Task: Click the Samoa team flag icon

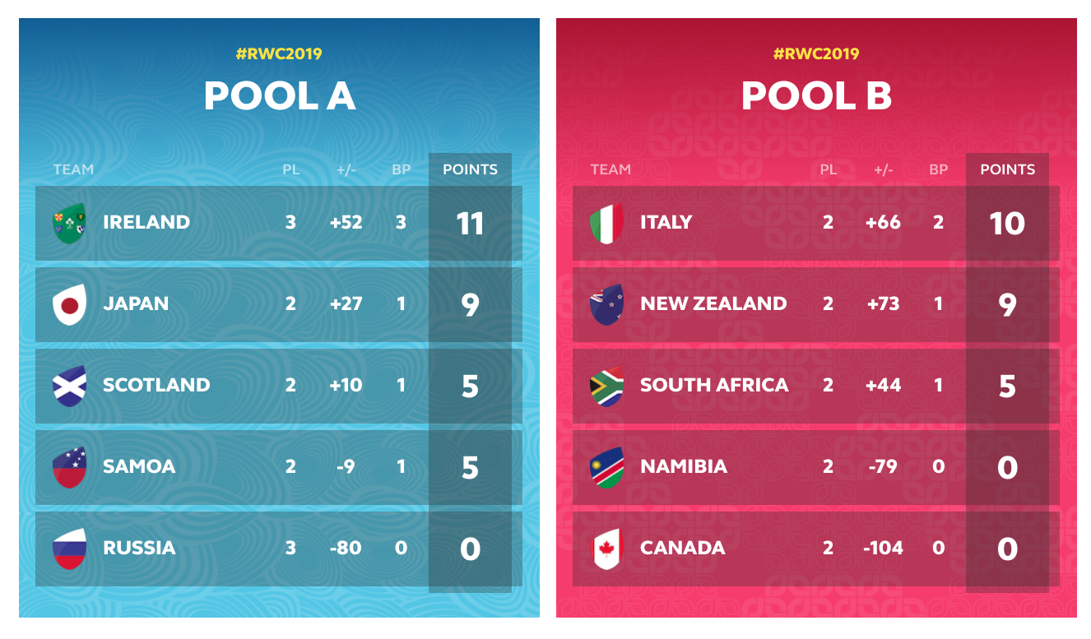Action: [69, 467]
